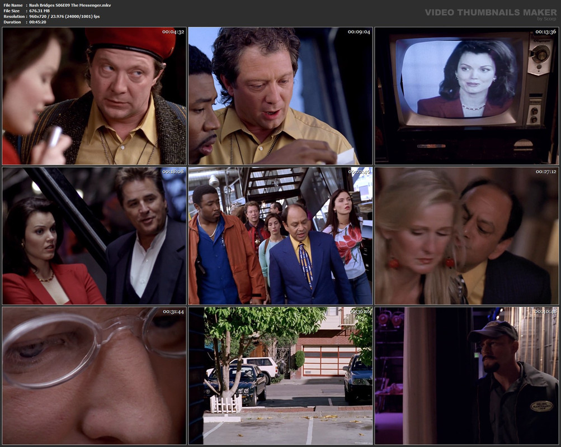Click the duration value '00:45:20'

coord(37,22)
